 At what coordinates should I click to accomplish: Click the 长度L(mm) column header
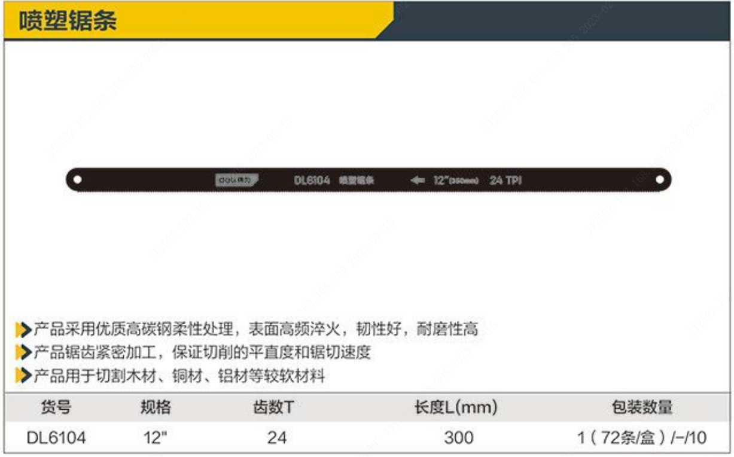tap(456, 408)
